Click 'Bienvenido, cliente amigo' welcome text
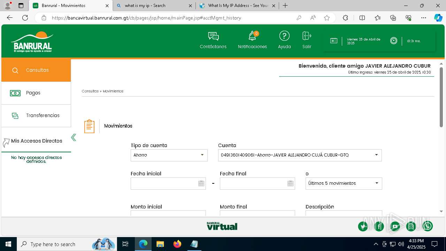446x251 pixels. click(x=364, y=66)
